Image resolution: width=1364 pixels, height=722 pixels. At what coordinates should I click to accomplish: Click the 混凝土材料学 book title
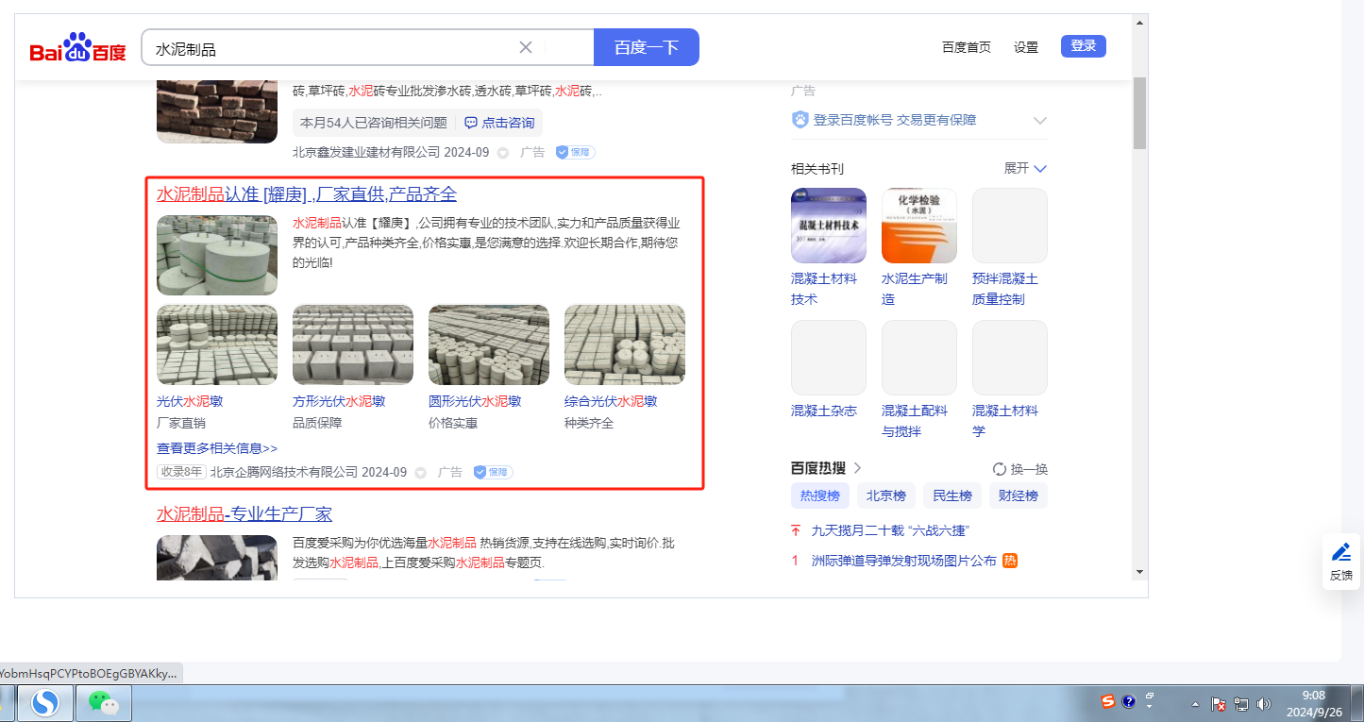[1005, 421]
